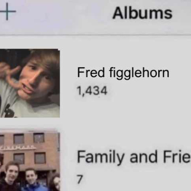This screenshot has width=191, height=191.
Task: Select the Fred figglehorn album title
Action: 123,73
